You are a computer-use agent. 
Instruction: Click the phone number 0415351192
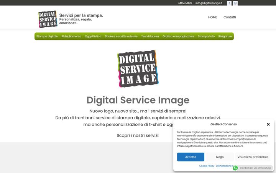point(185,3)
